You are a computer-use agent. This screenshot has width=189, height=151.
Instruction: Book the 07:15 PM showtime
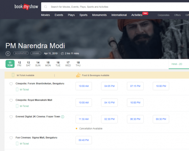pos(135,86)
